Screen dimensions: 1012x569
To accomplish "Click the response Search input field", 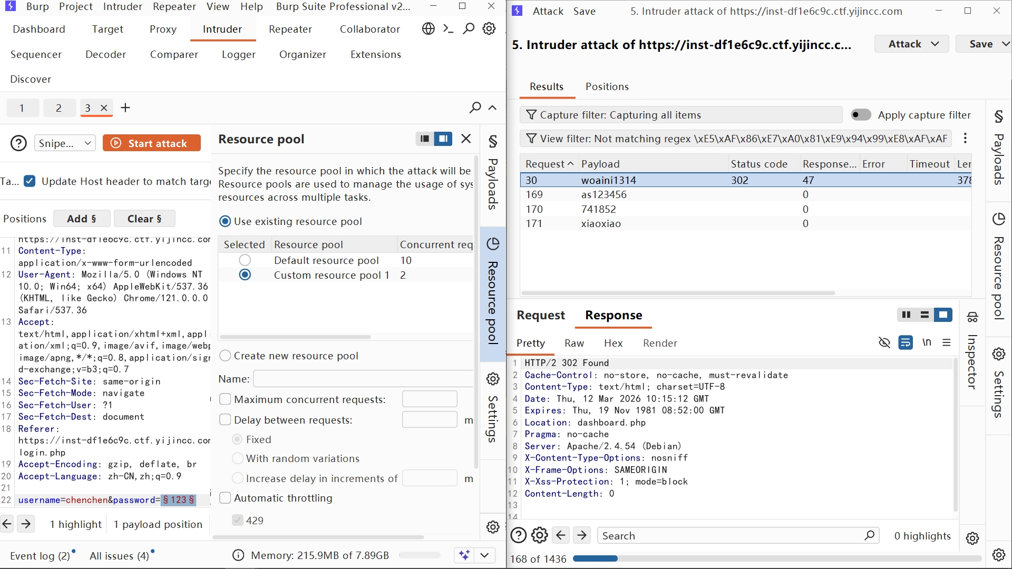I will (x=733, y=536).
